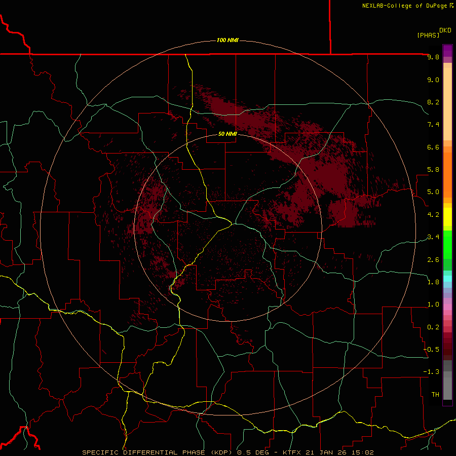Click the 100 NMI range ring label
The height and width of the screenshot is (456, 456).
227,40
